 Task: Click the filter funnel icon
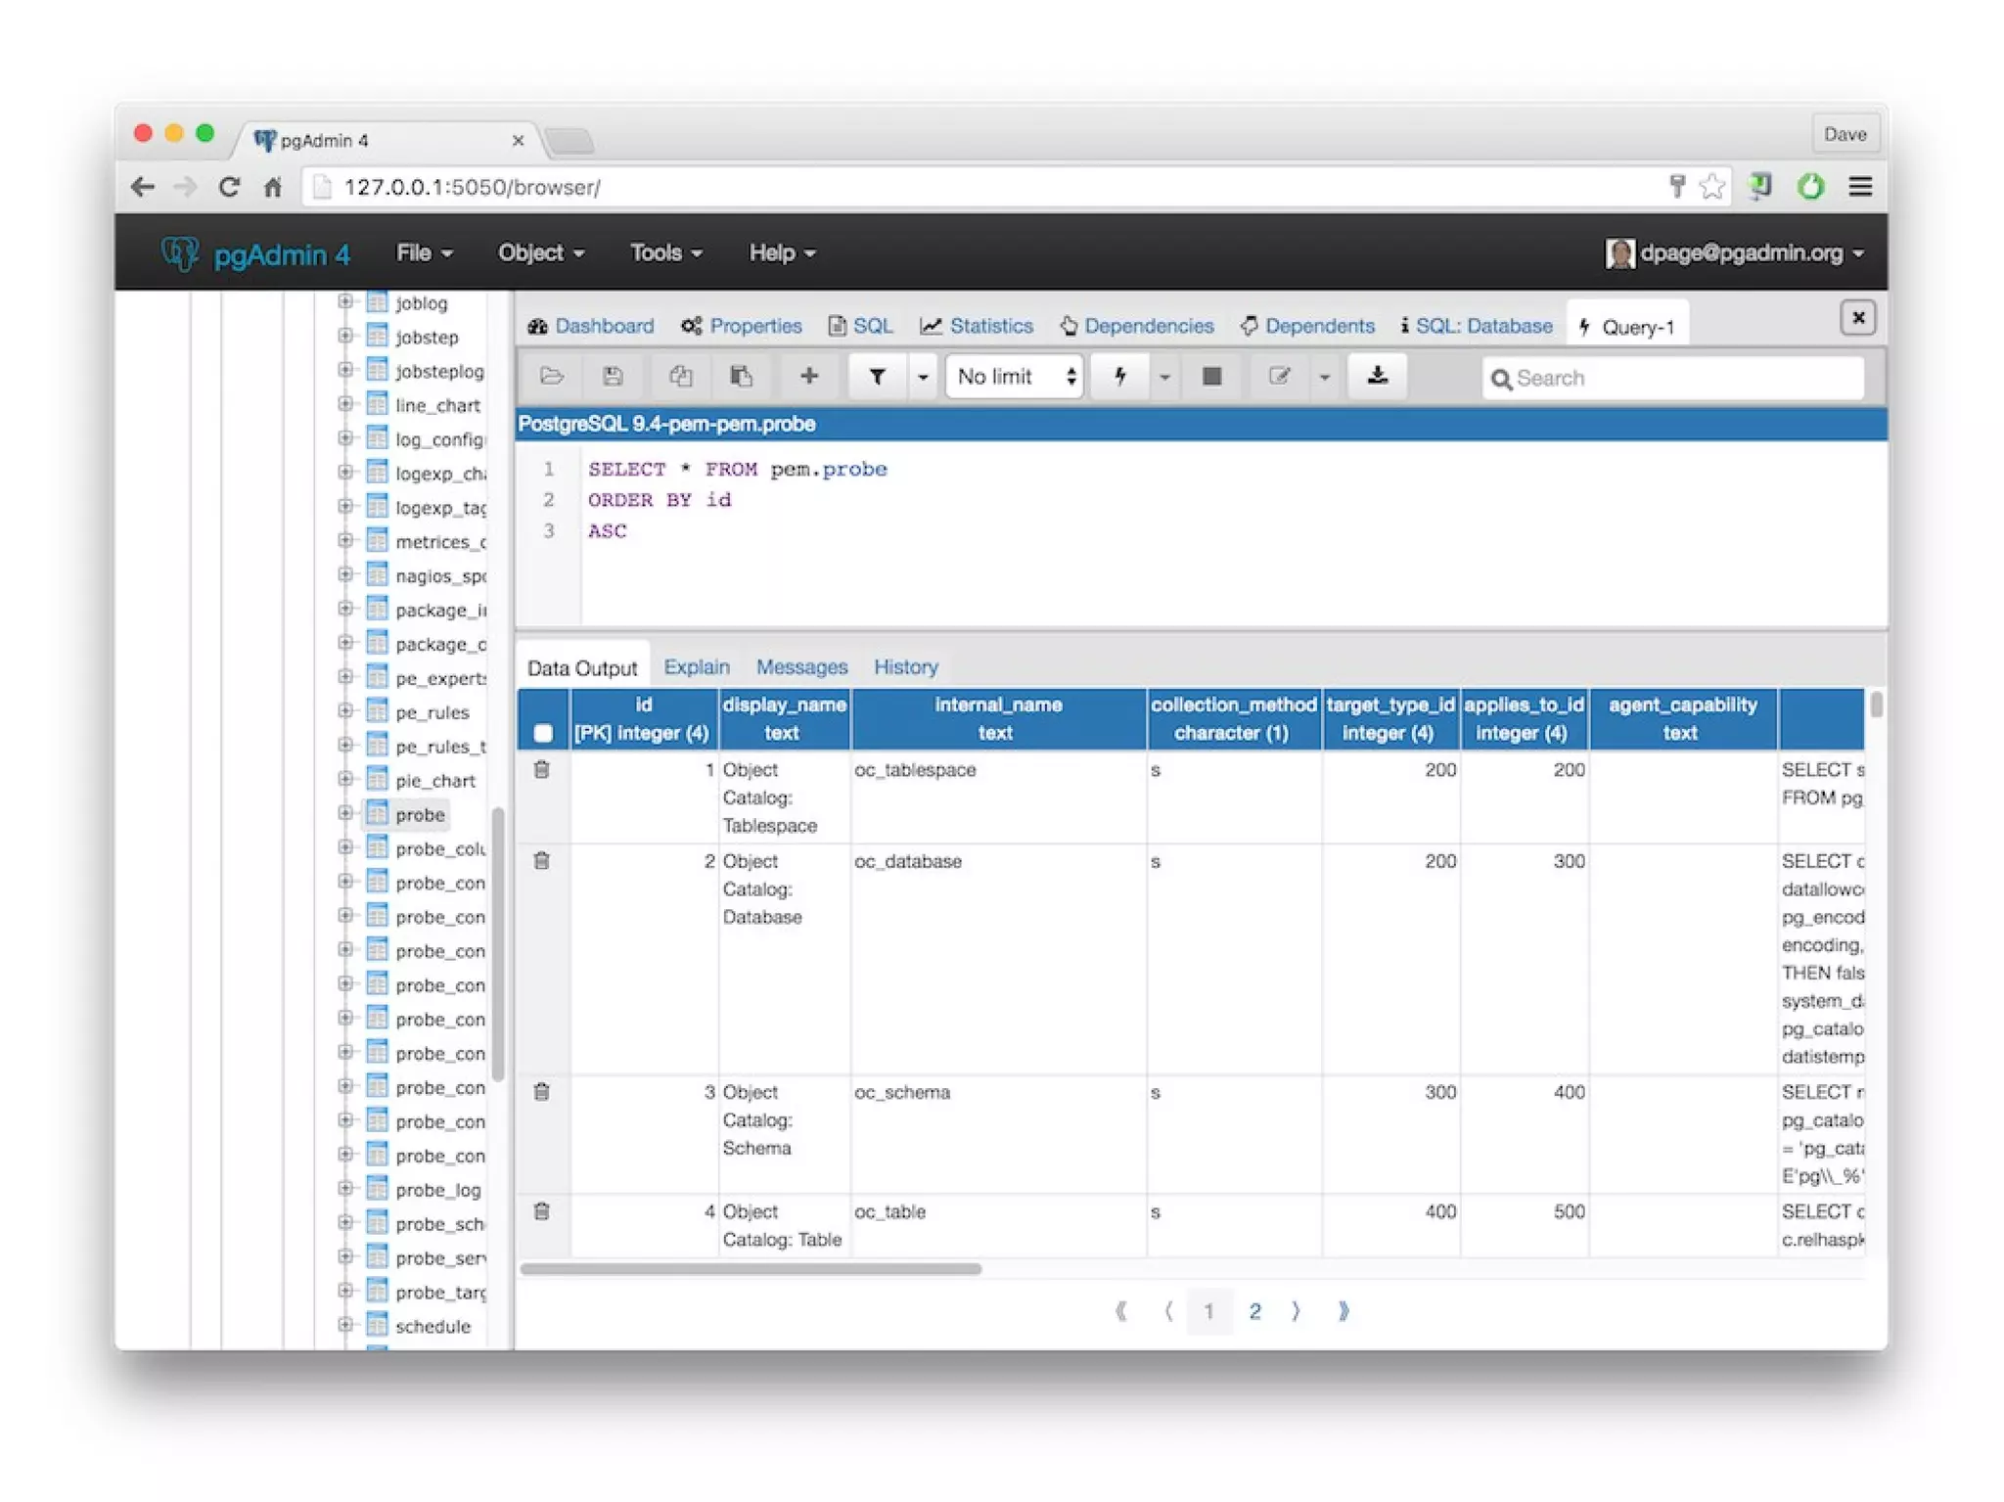coord(877,377)
